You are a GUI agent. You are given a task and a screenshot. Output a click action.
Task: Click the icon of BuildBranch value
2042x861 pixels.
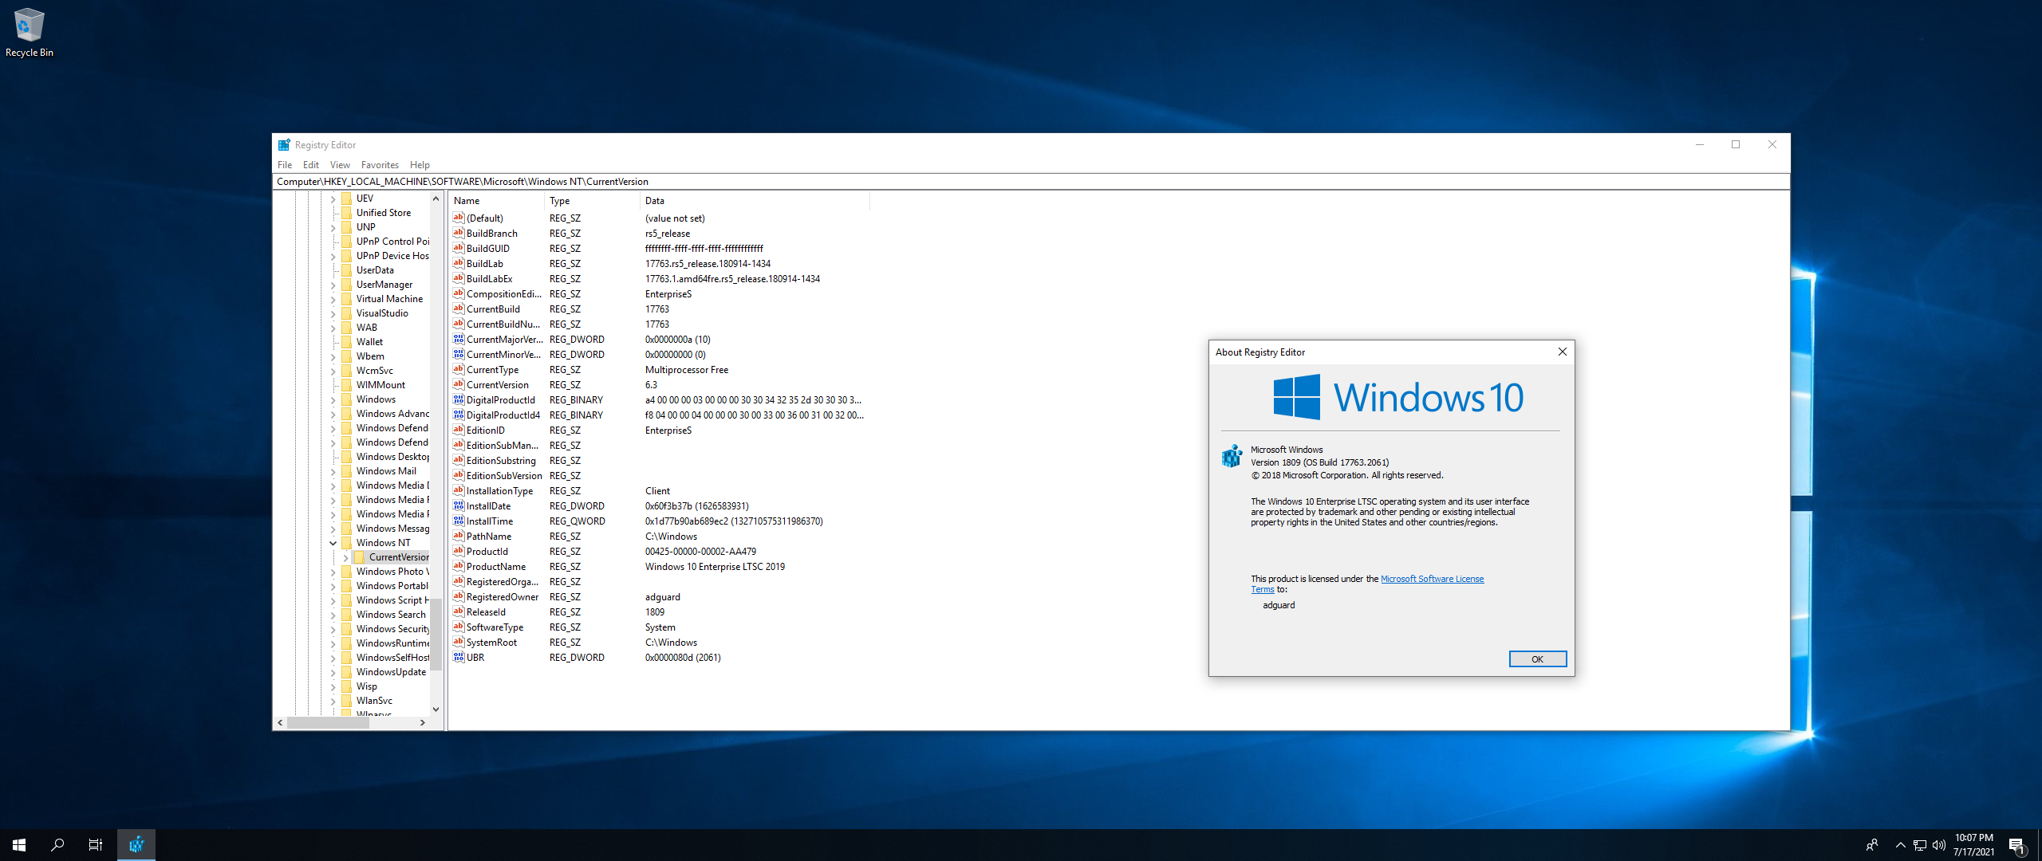[x=459, y=233]
